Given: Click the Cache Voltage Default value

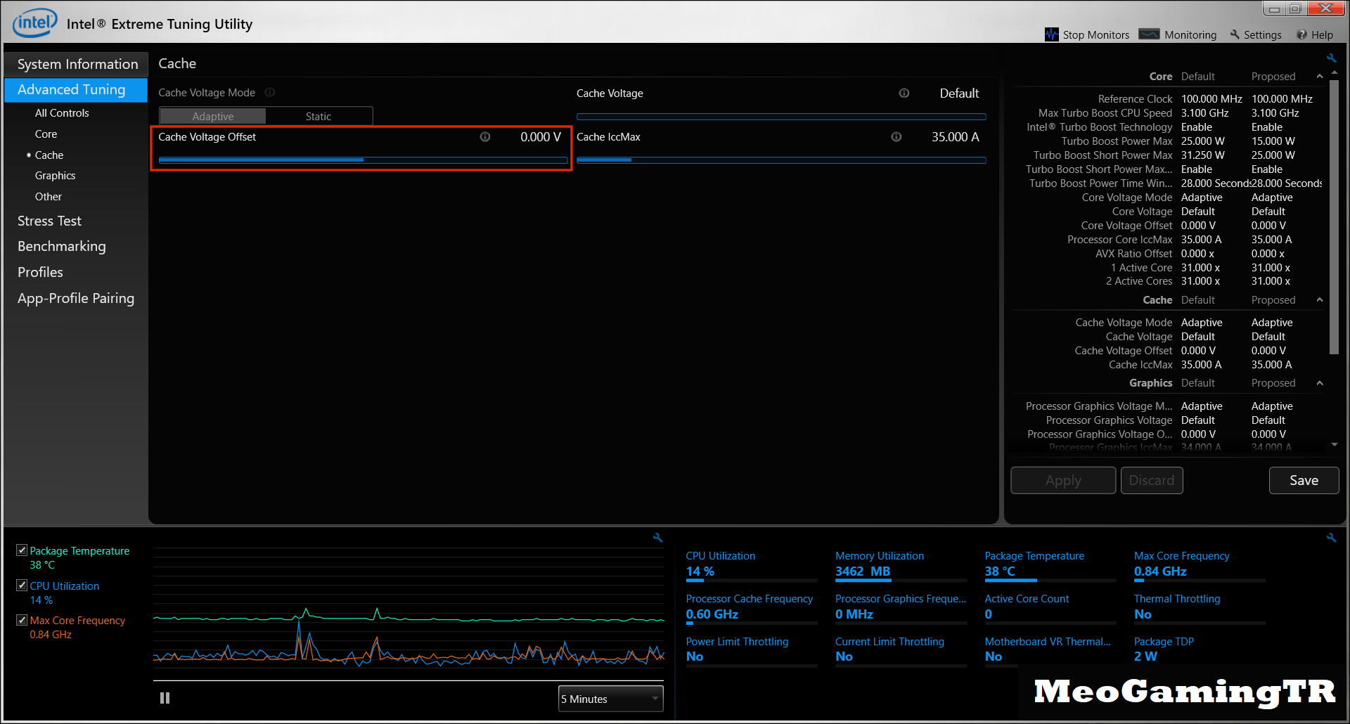Looking at the screenshot, I should (x=959, y=93).
